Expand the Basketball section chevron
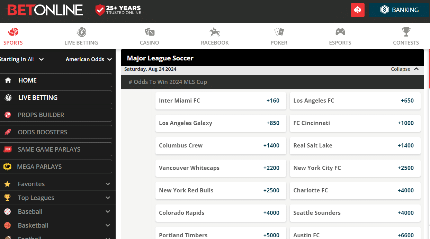Image resolution: width=430 pixels, height=239 pixels. pyautogui.click(x=108, y=226)
